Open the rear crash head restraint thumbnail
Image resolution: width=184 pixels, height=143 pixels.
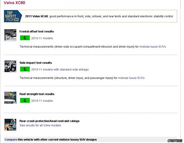[10, 125]
